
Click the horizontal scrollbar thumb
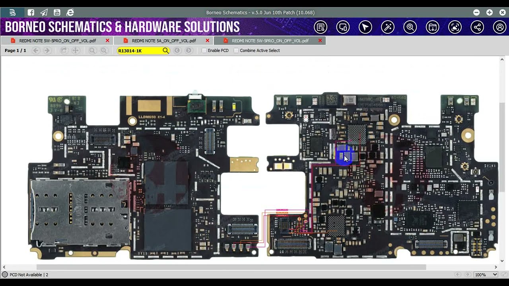(231, 267)
